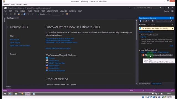Click the New Project link
Image resolution: width=177 pixels, height=99 pixels.
pos(15,40)
